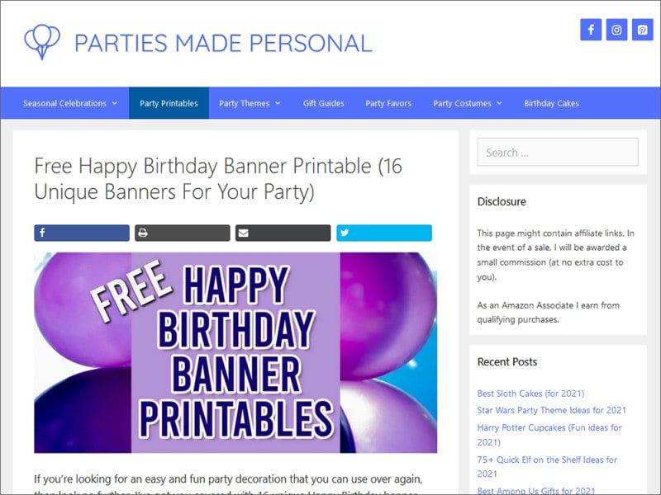The width and height of the screenshot is (661, 495).
Task: Click the print share button
Action: tap(183, 233)
